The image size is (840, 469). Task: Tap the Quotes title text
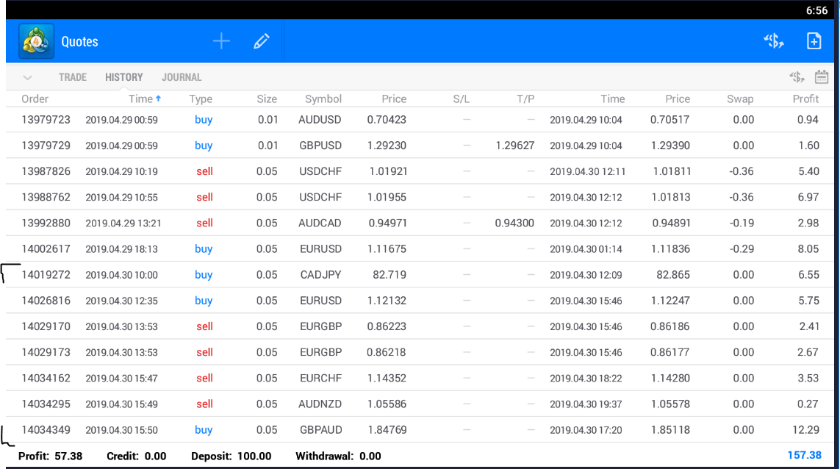[x=80, y=42]
